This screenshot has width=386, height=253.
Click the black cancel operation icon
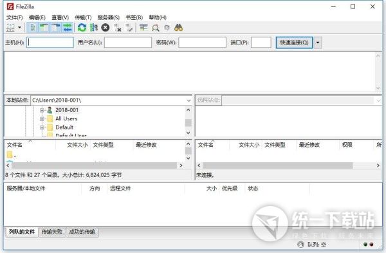pyautogui.click(x=106, y=28)
